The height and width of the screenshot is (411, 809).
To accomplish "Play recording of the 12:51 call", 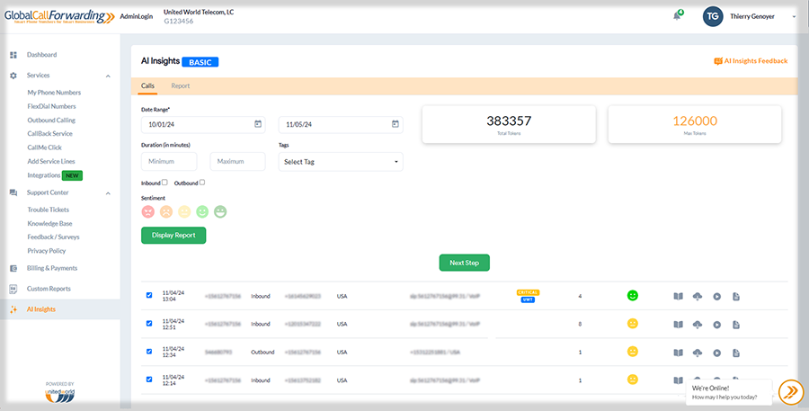I will [716, 325].
